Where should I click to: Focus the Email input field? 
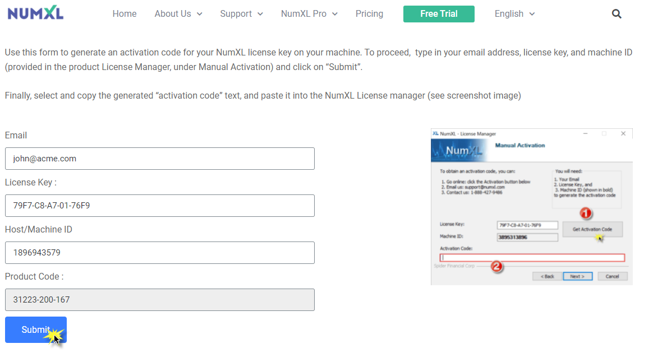click(159, 159)
